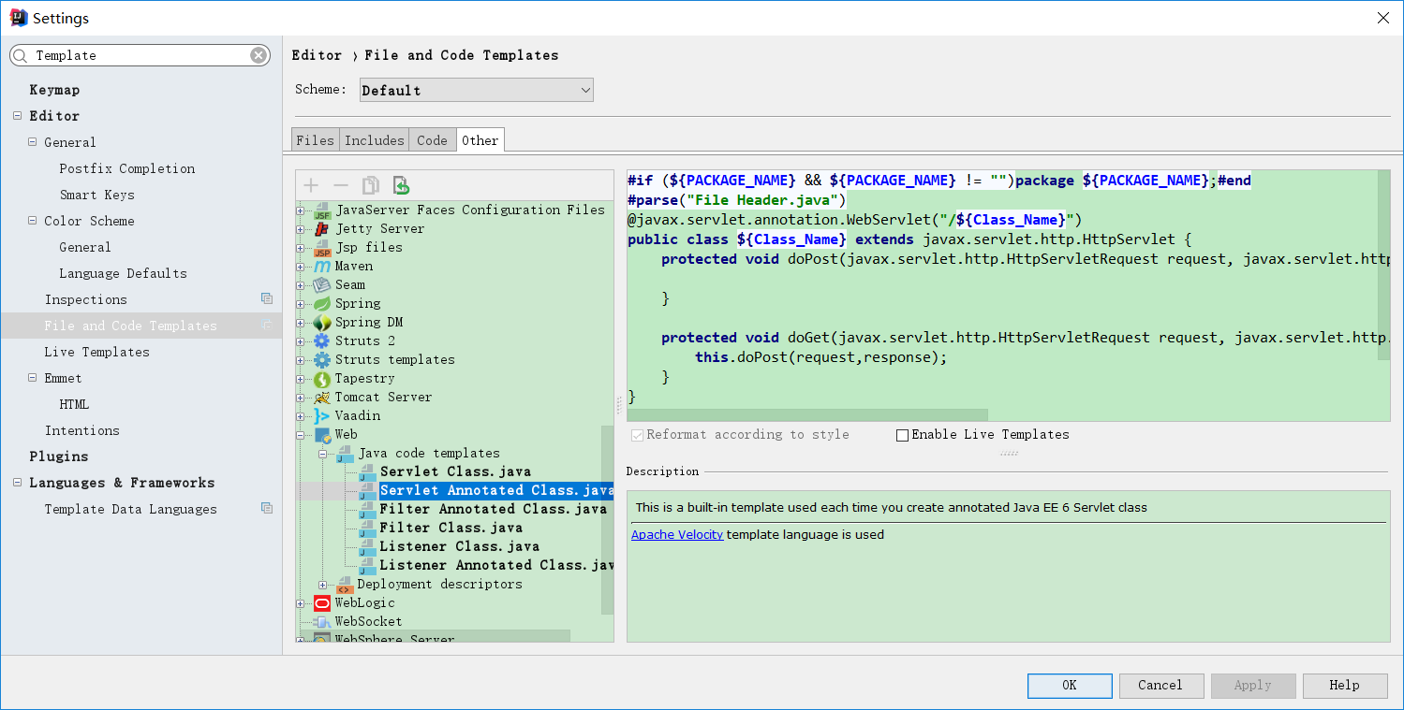Switch to the Code tab
1404x710 pixels.
pyautogui.click(x=433, y=140)
